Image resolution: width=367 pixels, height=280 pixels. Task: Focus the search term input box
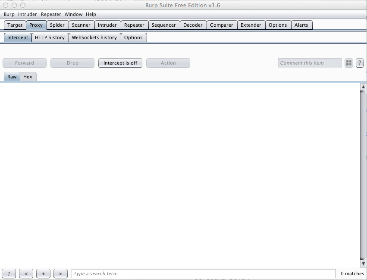coord(203,274)
